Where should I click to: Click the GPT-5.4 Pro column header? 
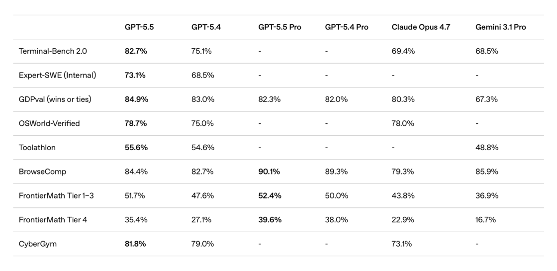pos(347,27)
